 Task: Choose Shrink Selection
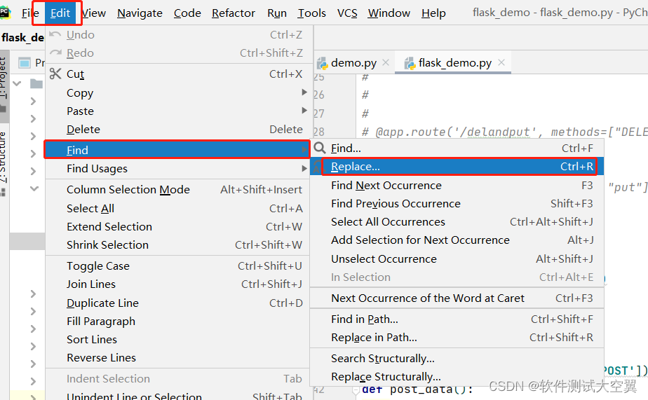pyautogui.click(x=177, y=244)
